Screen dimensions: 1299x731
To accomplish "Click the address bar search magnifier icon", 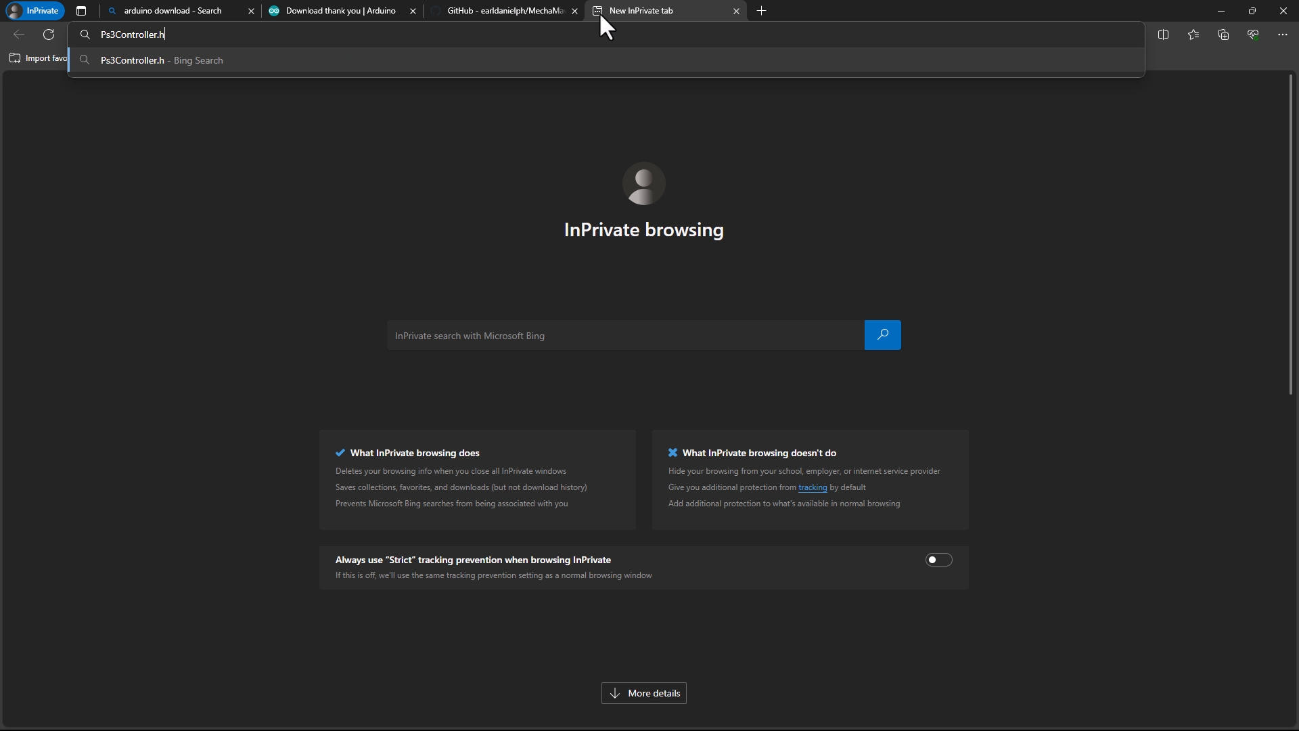I will [85, 35].
